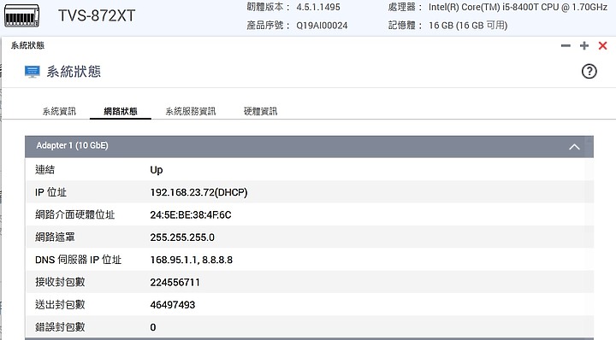Select the 網路狀態 tab
This screenshot has height=340, width=616.
pyautogui.click(x=121, y=111)
